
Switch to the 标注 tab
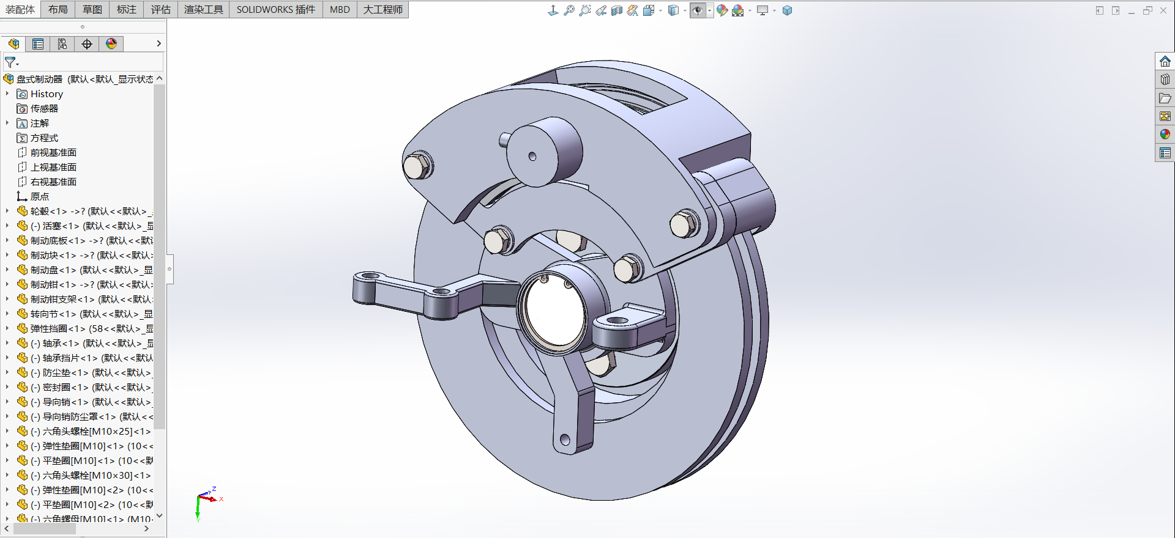[127, 9]
